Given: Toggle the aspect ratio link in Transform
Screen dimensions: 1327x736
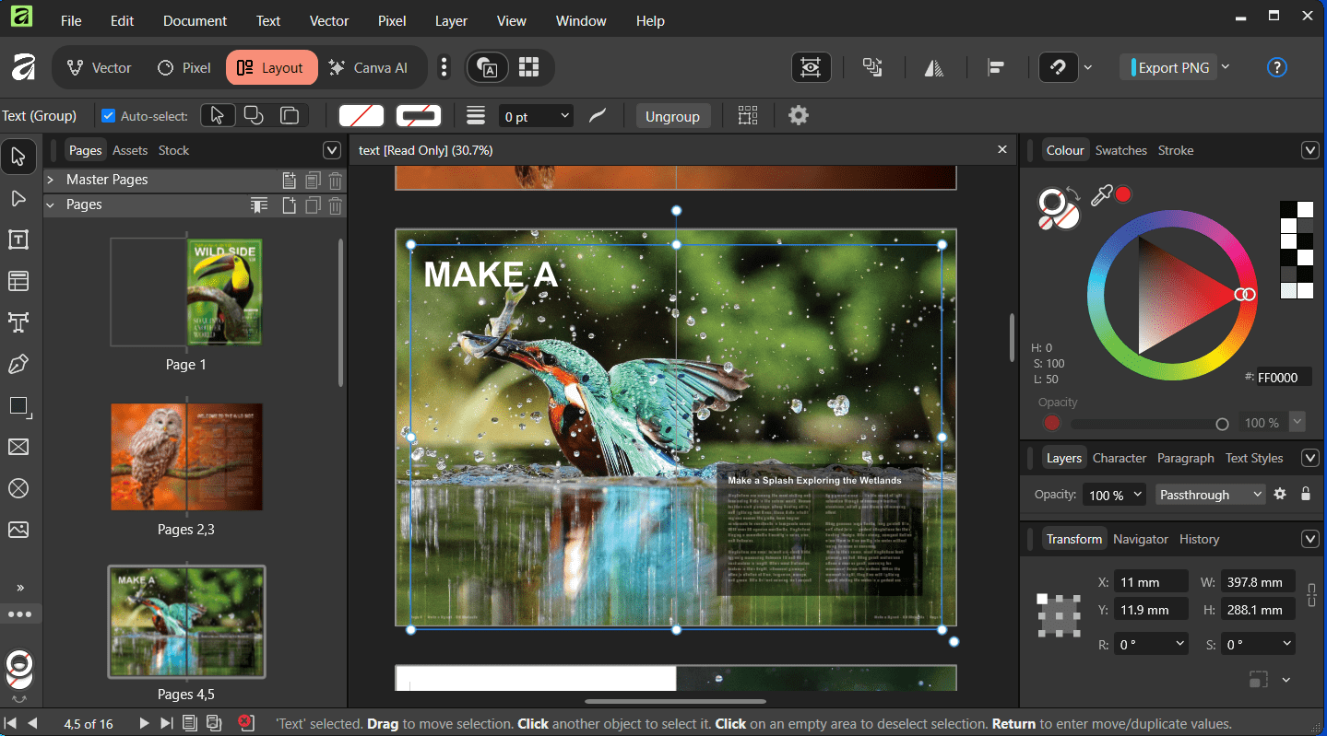Looking at the screenshot, I should pyautogui.click(x=1311, y=595).
